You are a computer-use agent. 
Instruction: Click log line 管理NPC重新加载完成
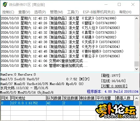click(44, 66)
